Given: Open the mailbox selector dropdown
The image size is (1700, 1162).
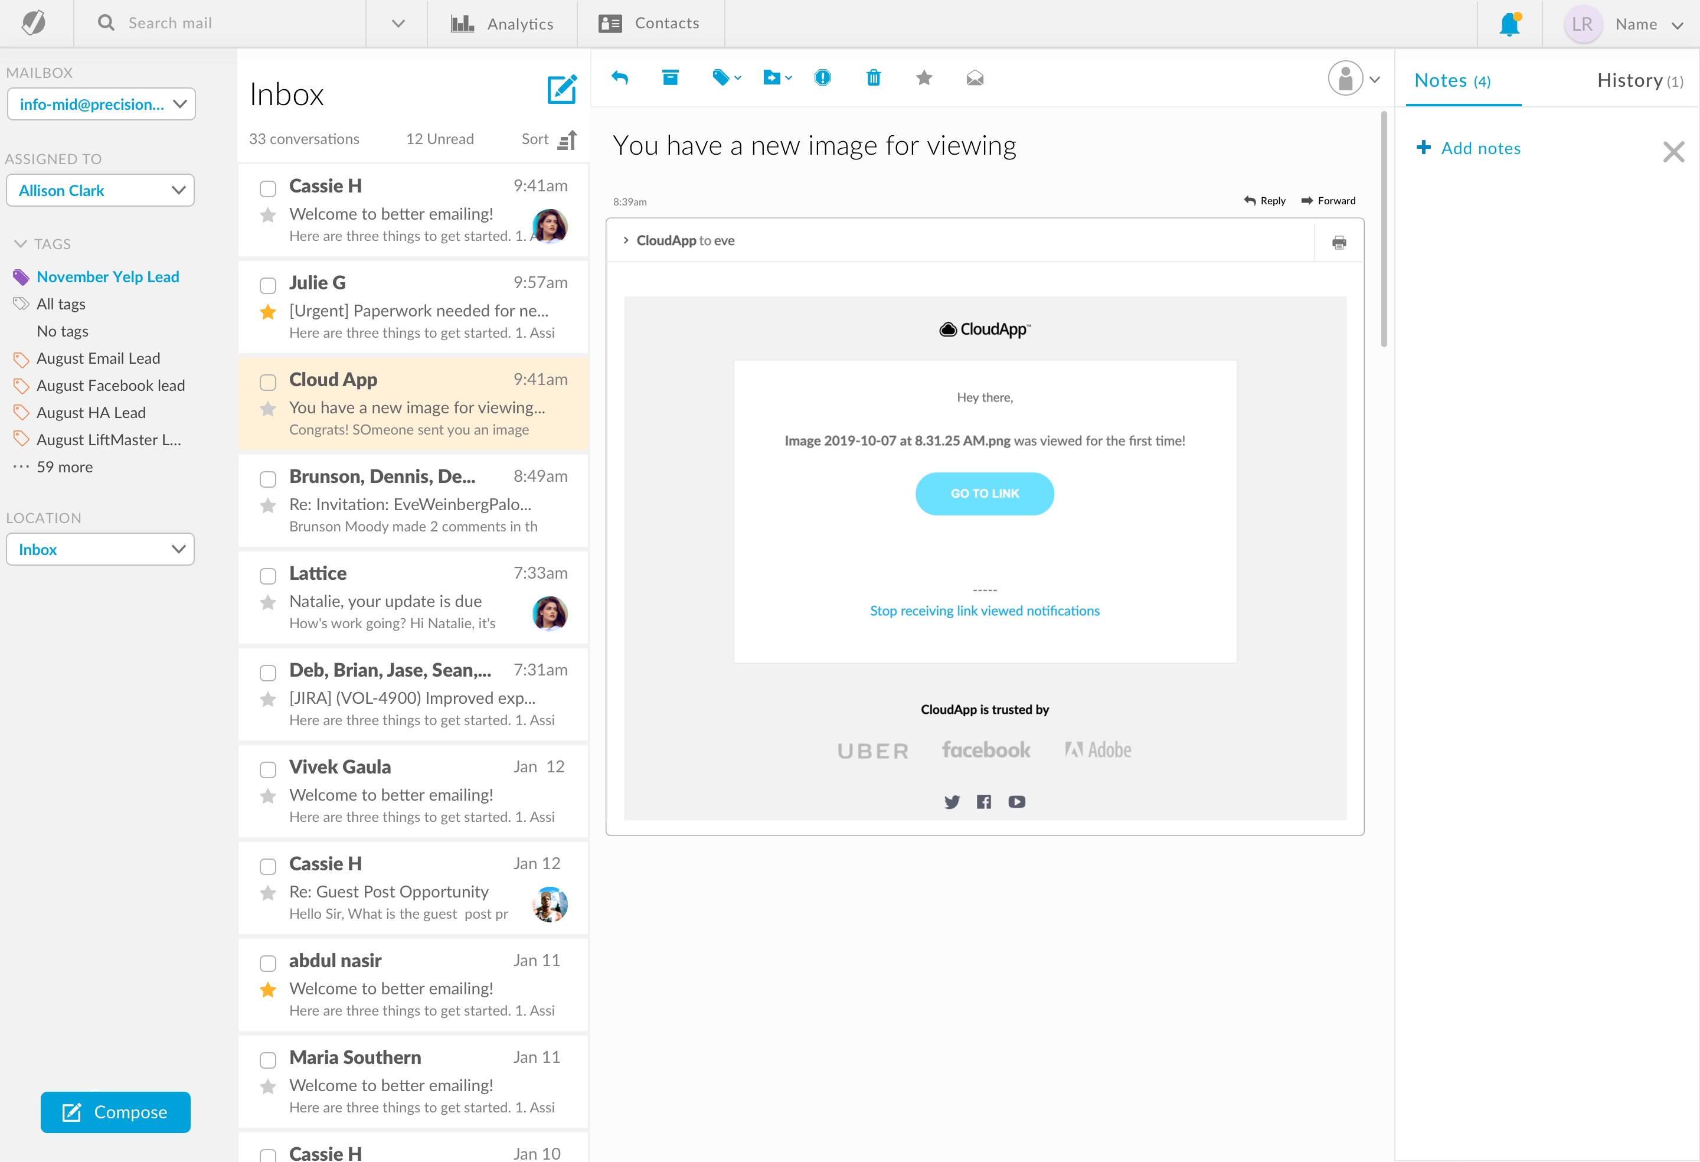Looking at the screenshot, I should [x=101, y=104].
